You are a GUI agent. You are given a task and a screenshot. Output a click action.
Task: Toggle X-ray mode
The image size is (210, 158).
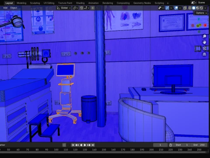pos(185,8)
